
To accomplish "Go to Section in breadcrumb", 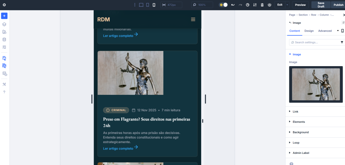I will coord(303,15).
